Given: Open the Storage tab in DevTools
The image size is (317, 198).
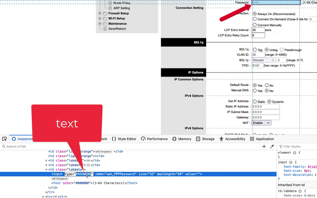Looking at the screenshot, I should (205, 139).
